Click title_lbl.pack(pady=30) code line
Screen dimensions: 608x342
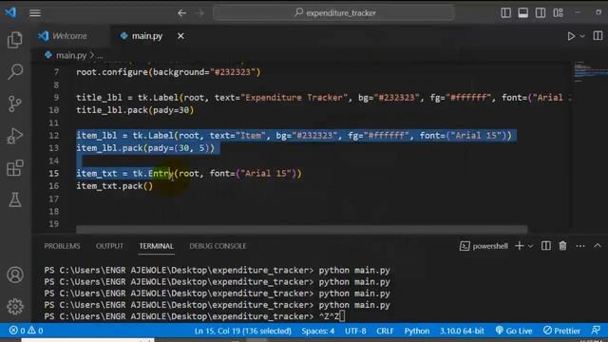click(x=135, y=110)
